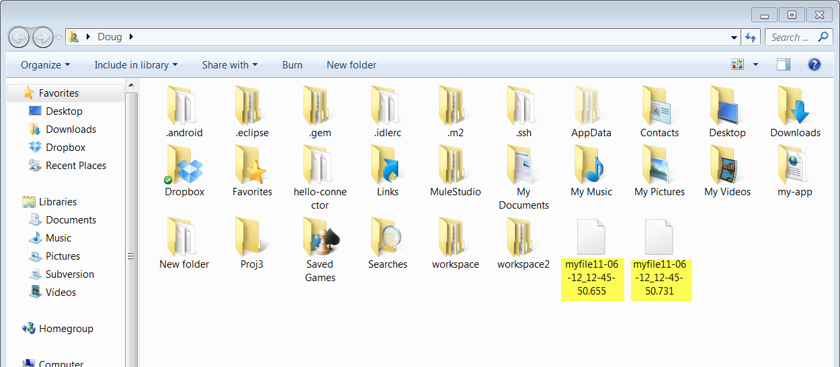Select Computer in navigation pane
Image resolution: width=840 pixels, height=367 pixels.
click(x=60, y=364)
